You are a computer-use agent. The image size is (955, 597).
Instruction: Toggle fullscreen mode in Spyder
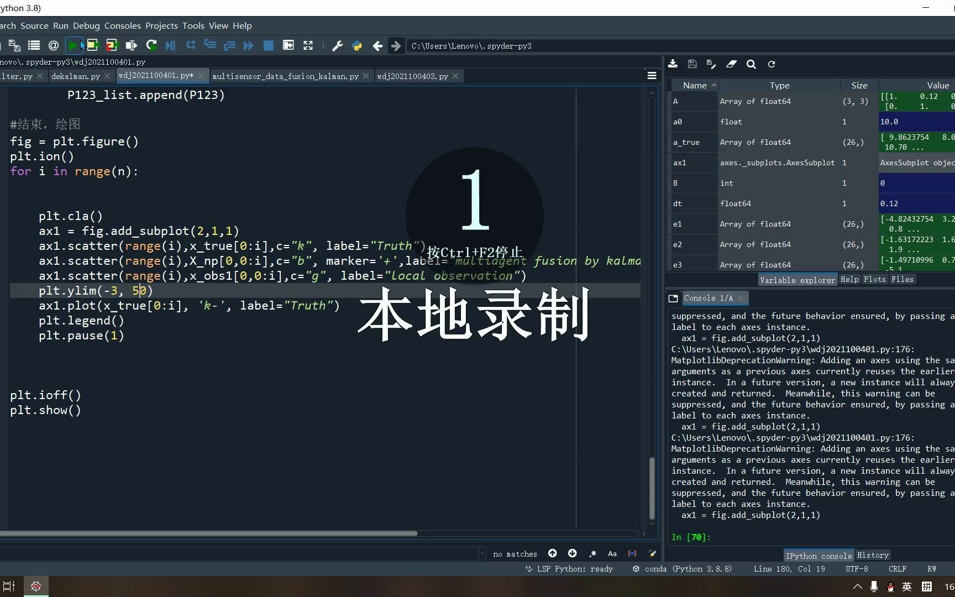point(308,45)
